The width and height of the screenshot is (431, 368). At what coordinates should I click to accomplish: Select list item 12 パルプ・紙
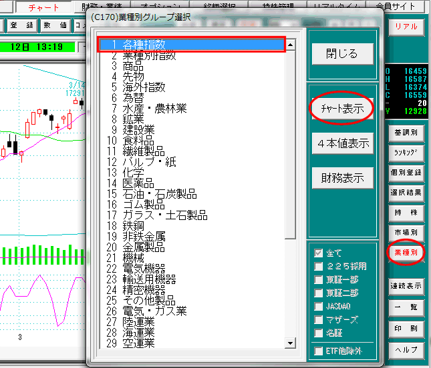[192, 162]
